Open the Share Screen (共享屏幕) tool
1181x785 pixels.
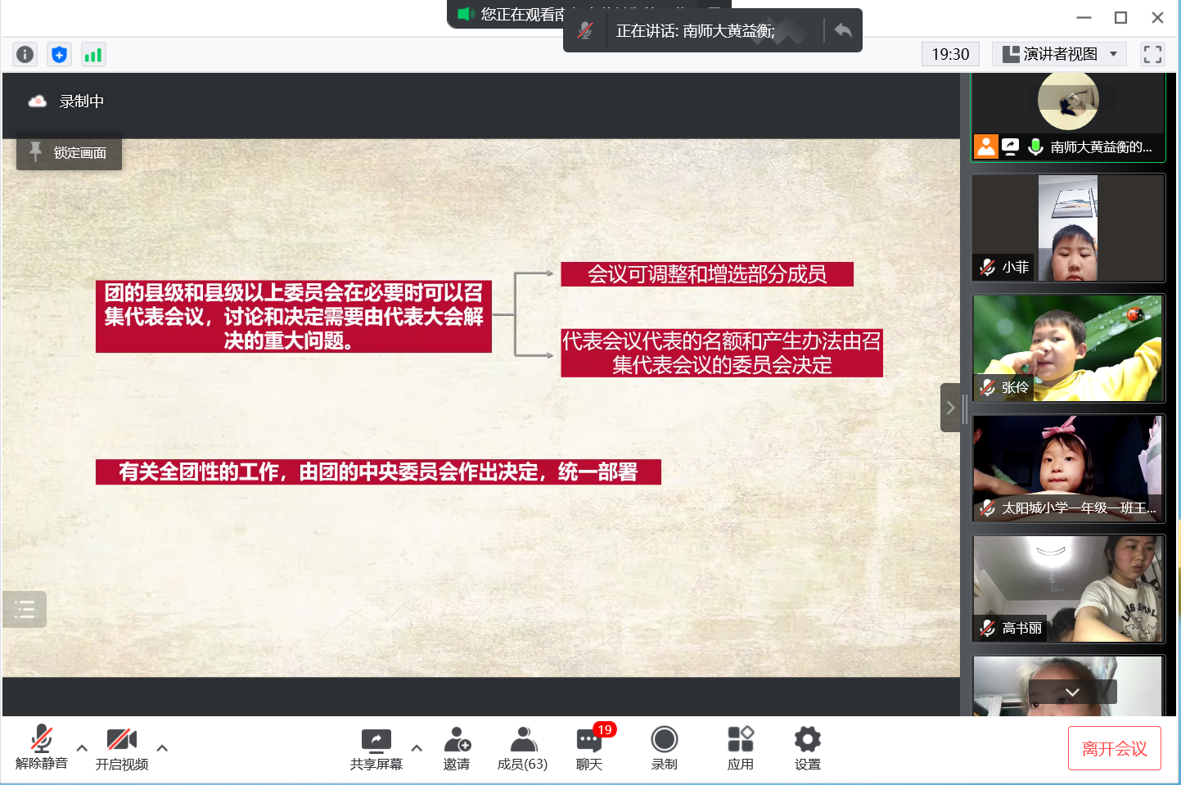pos(376,748)
